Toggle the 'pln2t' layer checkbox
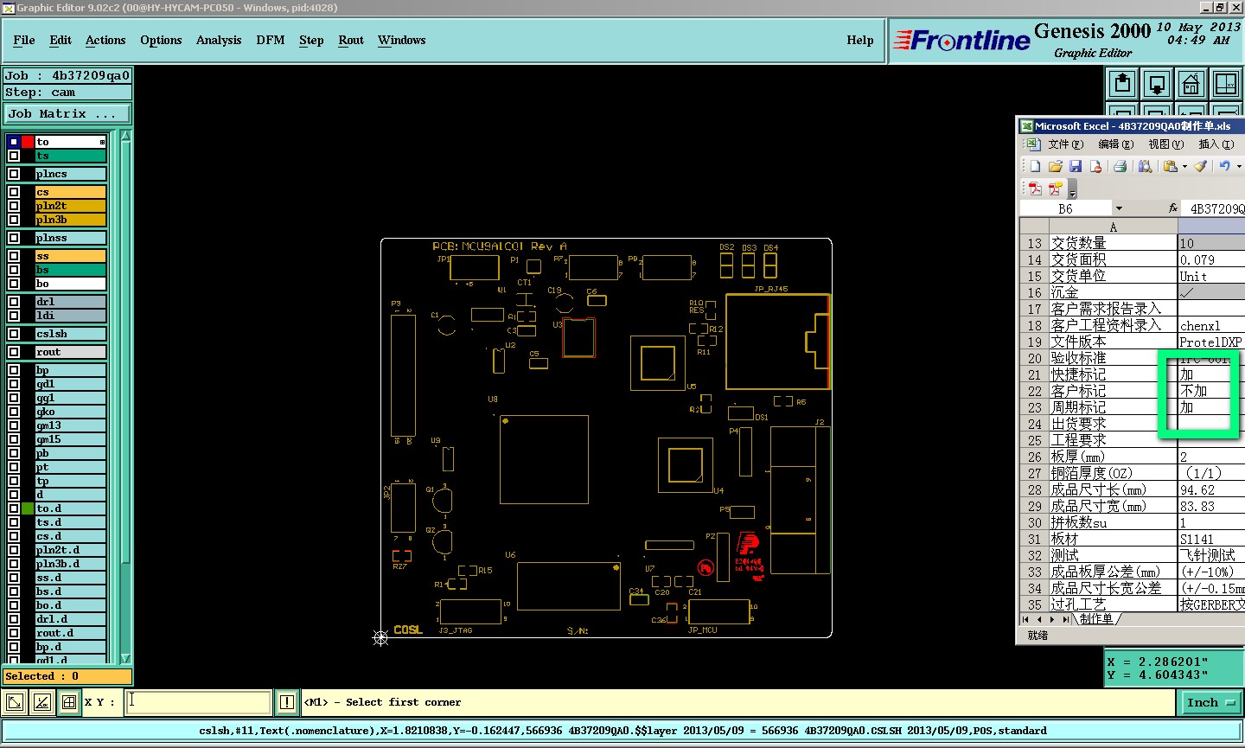1245x748 pixels. [14, 206]
